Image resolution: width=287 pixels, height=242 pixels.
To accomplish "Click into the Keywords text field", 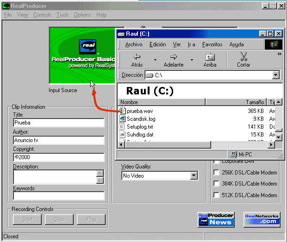I will point(58,196).
